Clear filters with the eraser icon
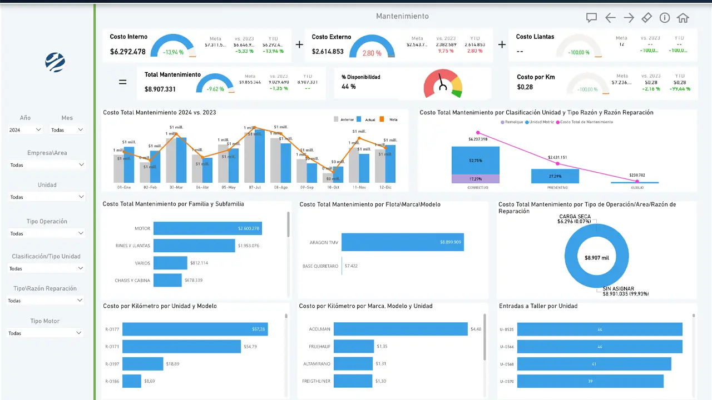 pyautogui.click(x=646, y=18)
